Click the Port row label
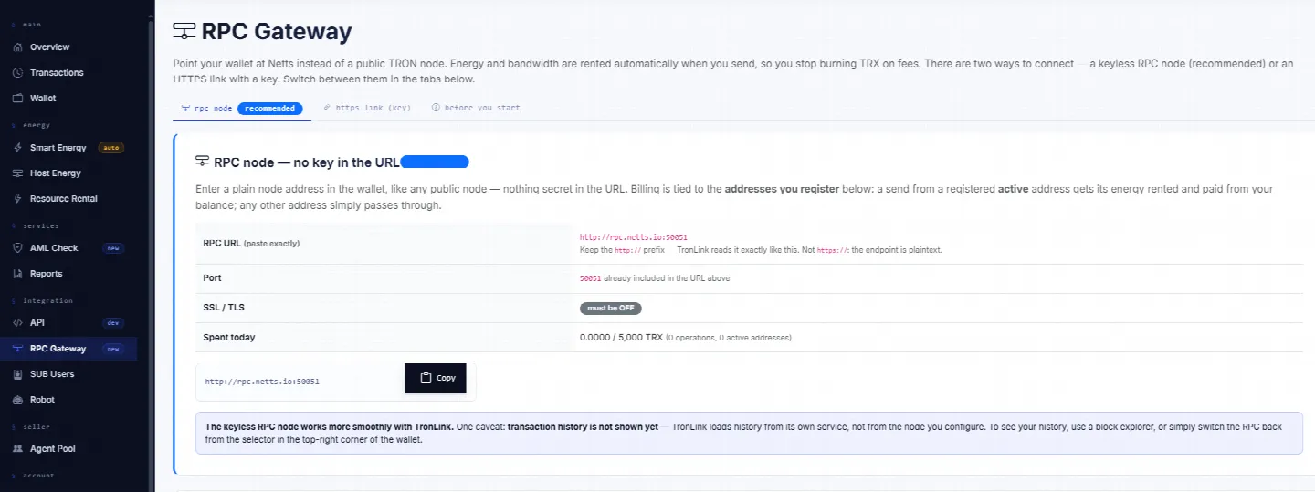The image size is (1315, 492). click(212, 278)
